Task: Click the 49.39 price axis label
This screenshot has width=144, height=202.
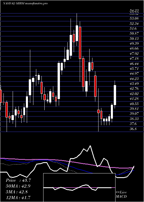Action: click(x=134, y=44)
